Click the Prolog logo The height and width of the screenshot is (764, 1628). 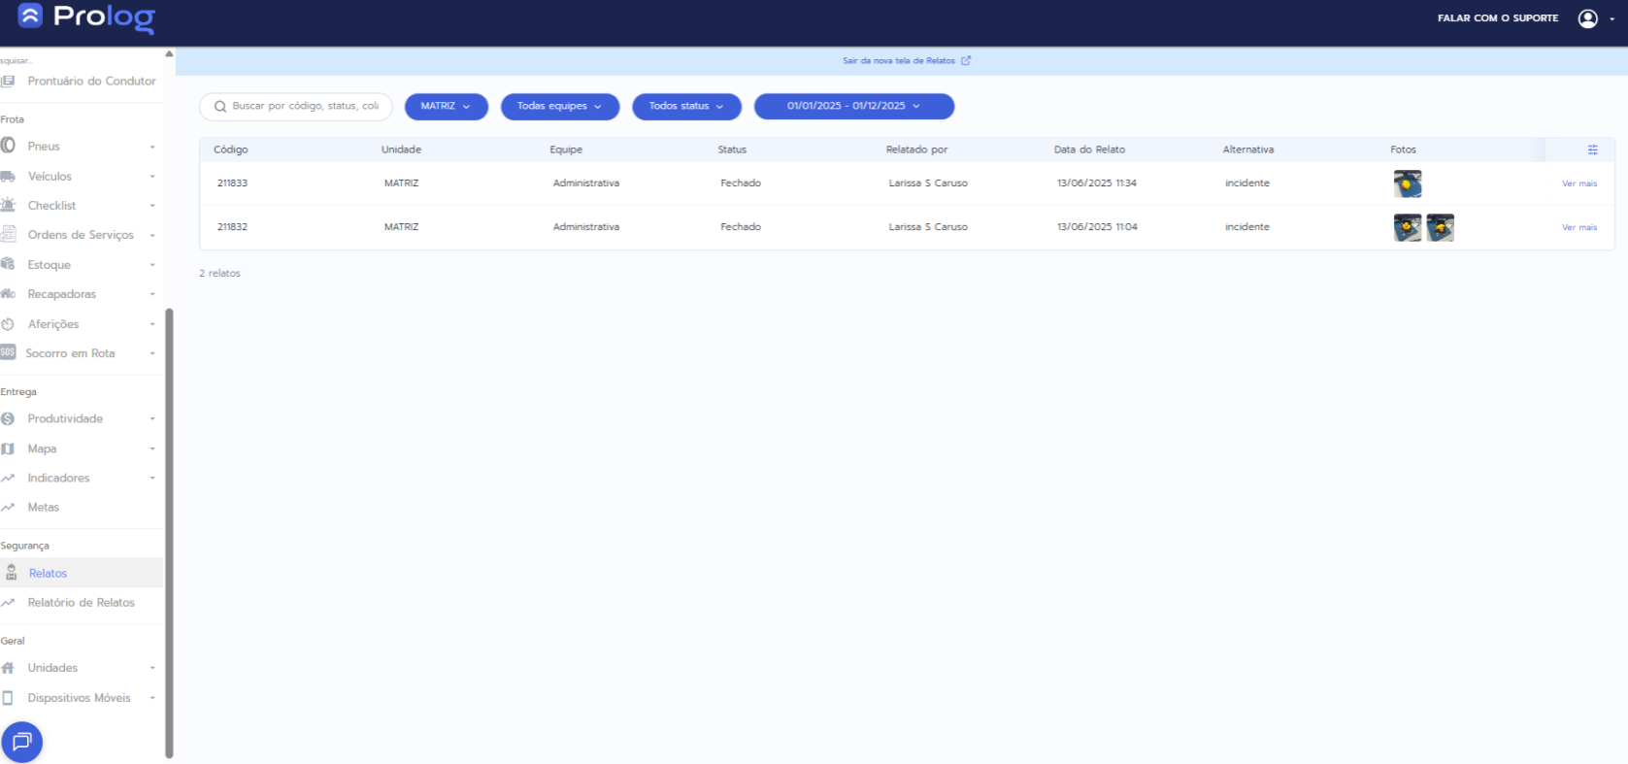tap(86, 17)
